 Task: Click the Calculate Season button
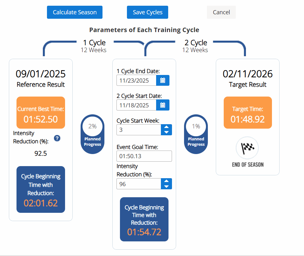coord(75,12)
